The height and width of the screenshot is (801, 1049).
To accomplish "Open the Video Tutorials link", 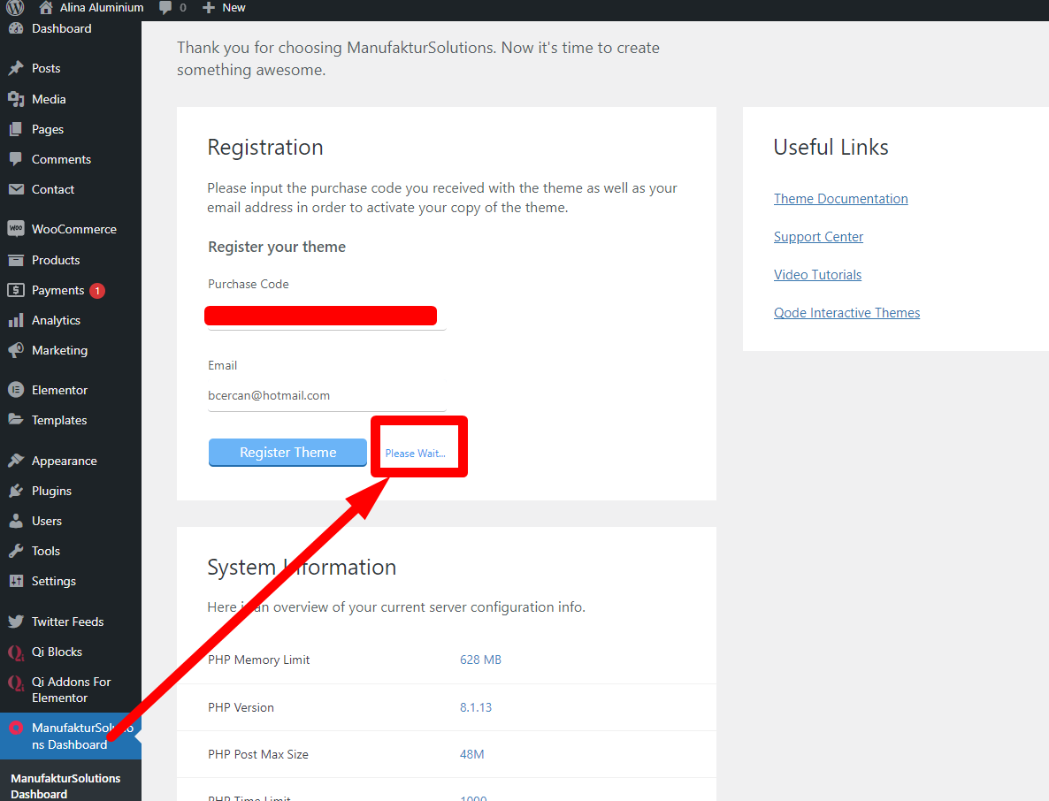I will [817, 275].
